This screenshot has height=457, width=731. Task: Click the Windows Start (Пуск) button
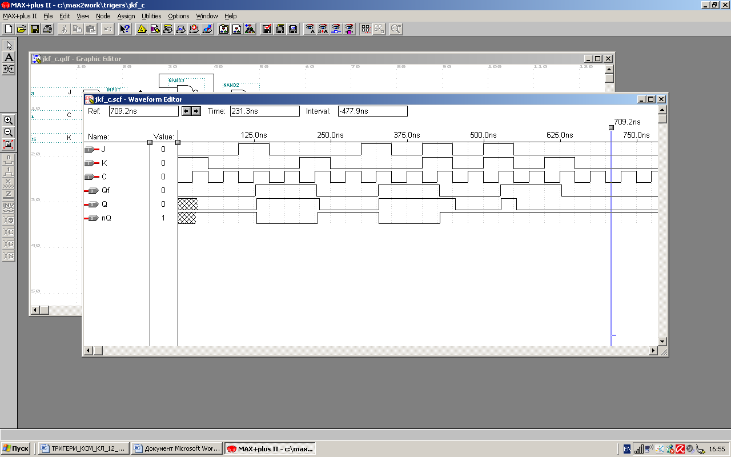[16, 448]
